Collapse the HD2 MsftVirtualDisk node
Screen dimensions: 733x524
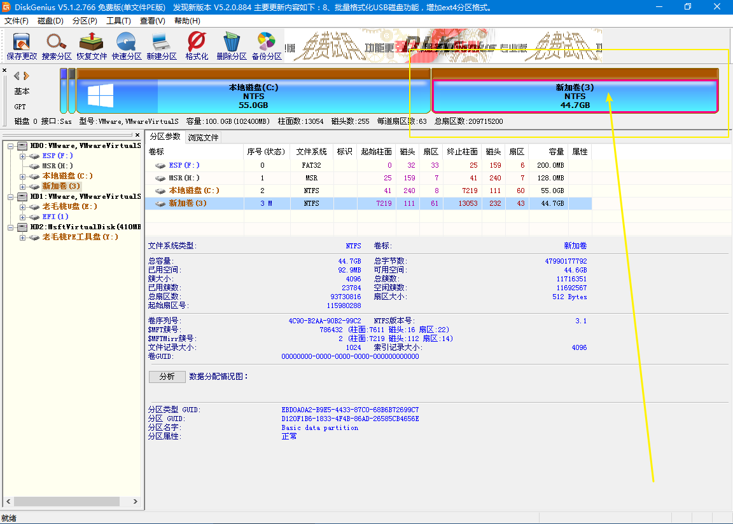(10, 227)
